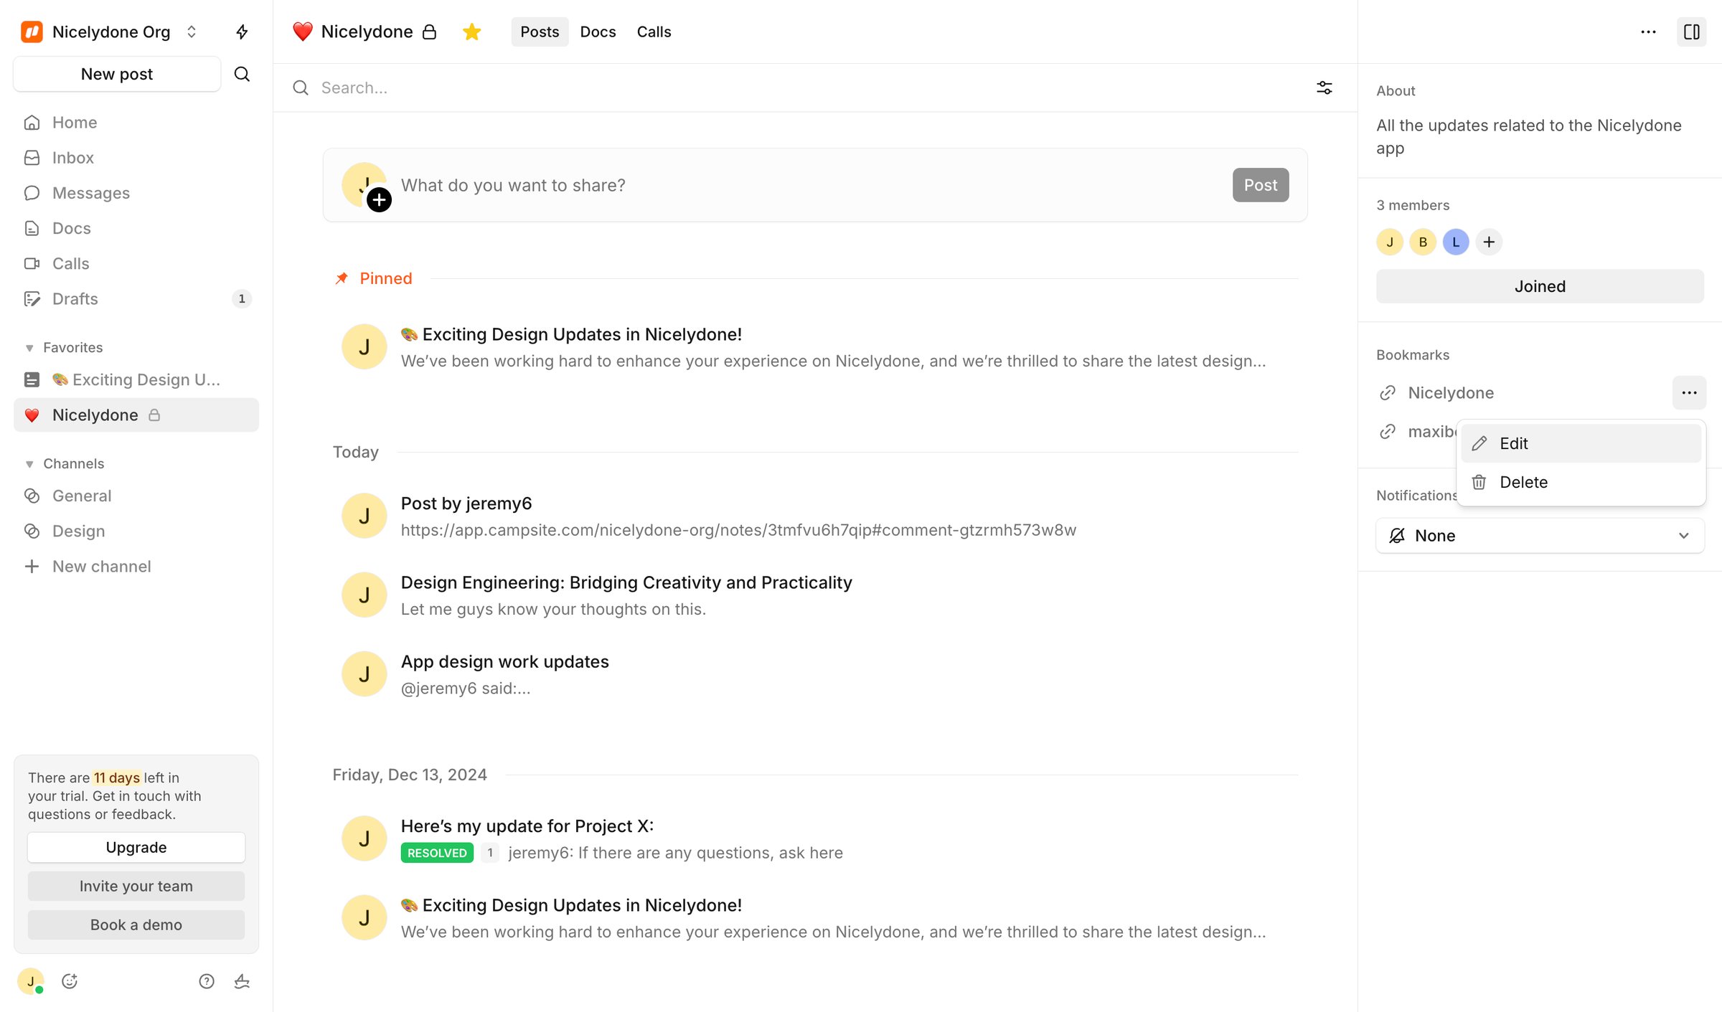Add a member with the plus icon
Screen dimensions: 1722x1012
1489,242
